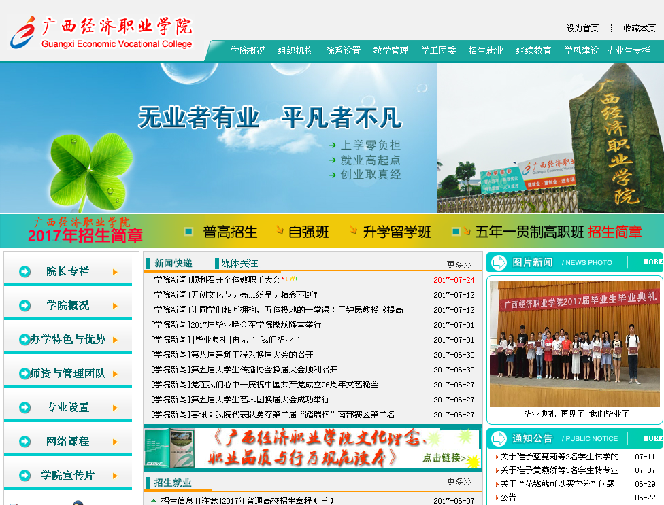The image size is (664, 505).
Task: Click the 设为首页 link
Action: click(x=582, y=29)
